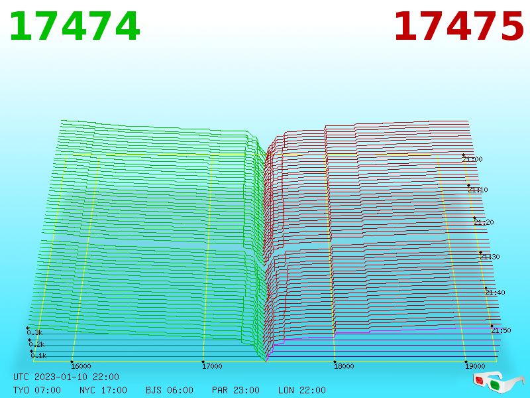
Task: Click the UTC 2023-01-10 22:00 timestamp
Action: 66,377
